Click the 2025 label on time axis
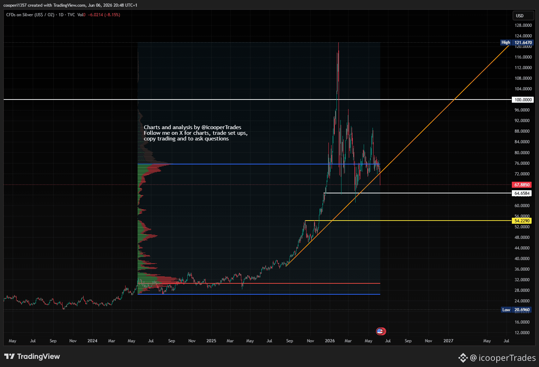Viewport: 539px width, 367px height. coord(211,341)
